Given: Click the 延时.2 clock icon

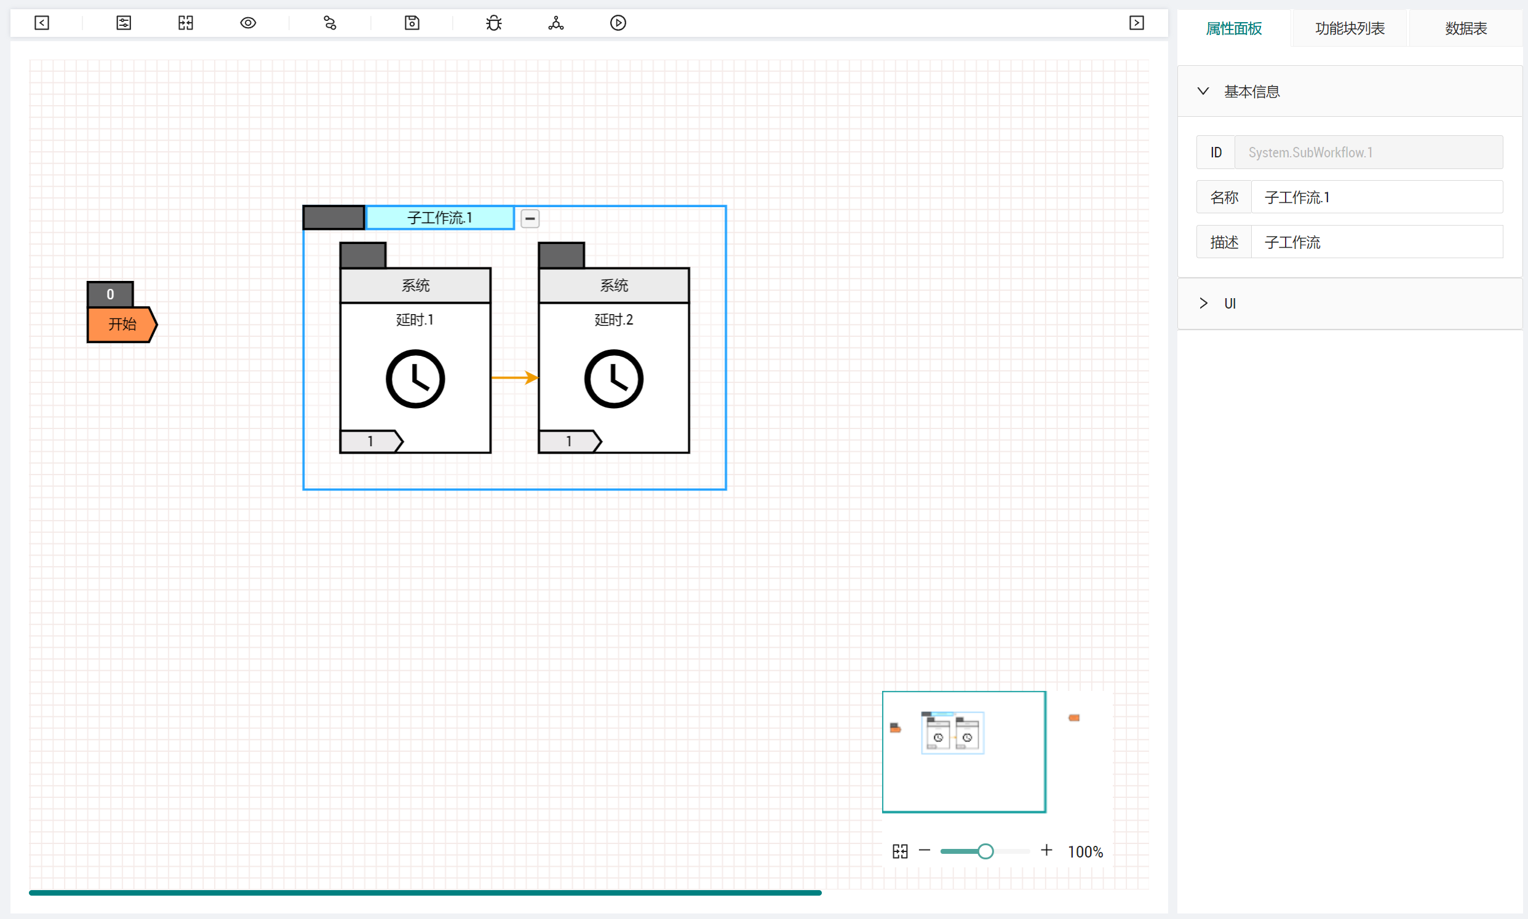Looking at the screenshot, I should pyautogui.click(x=613, y=379).
